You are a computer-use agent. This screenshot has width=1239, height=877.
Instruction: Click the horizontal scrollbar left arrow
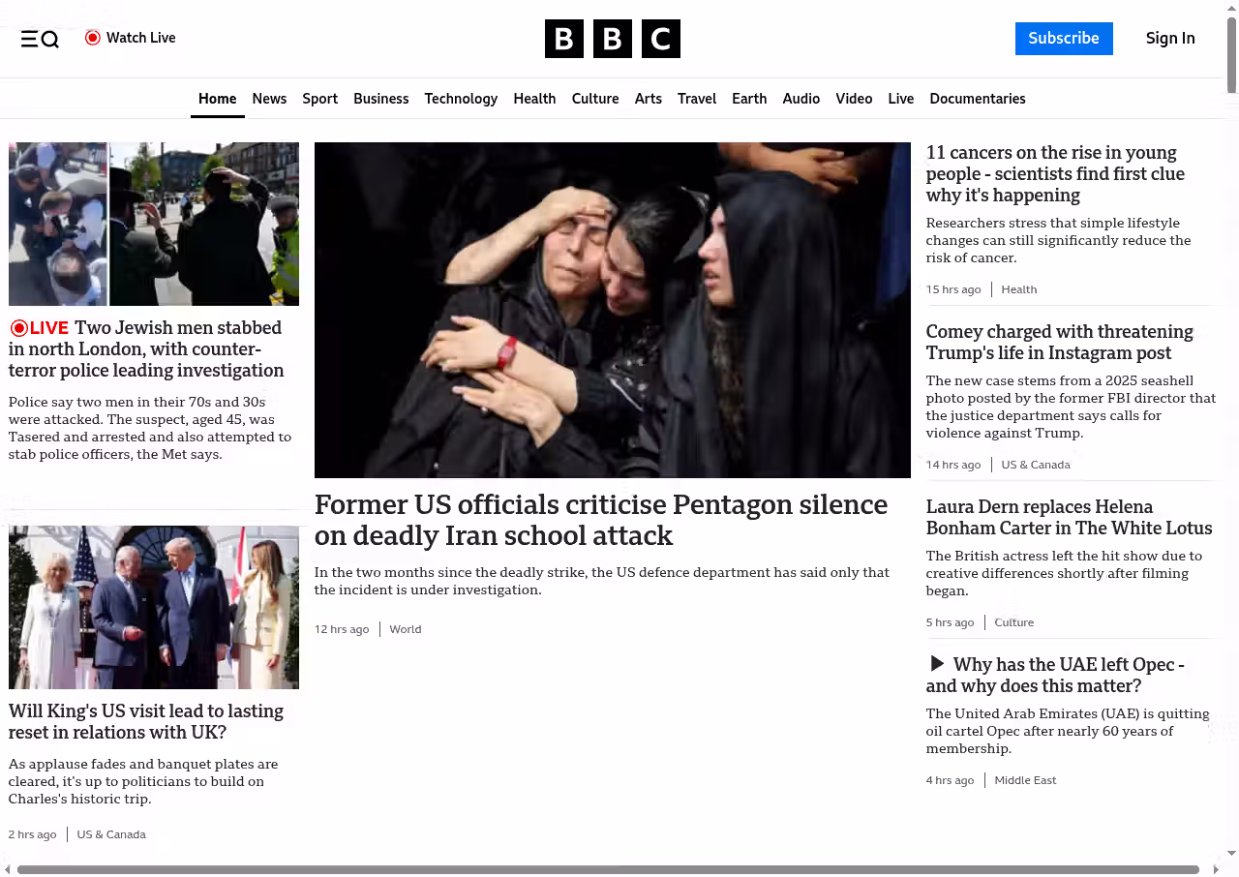[x=8, y=870]
